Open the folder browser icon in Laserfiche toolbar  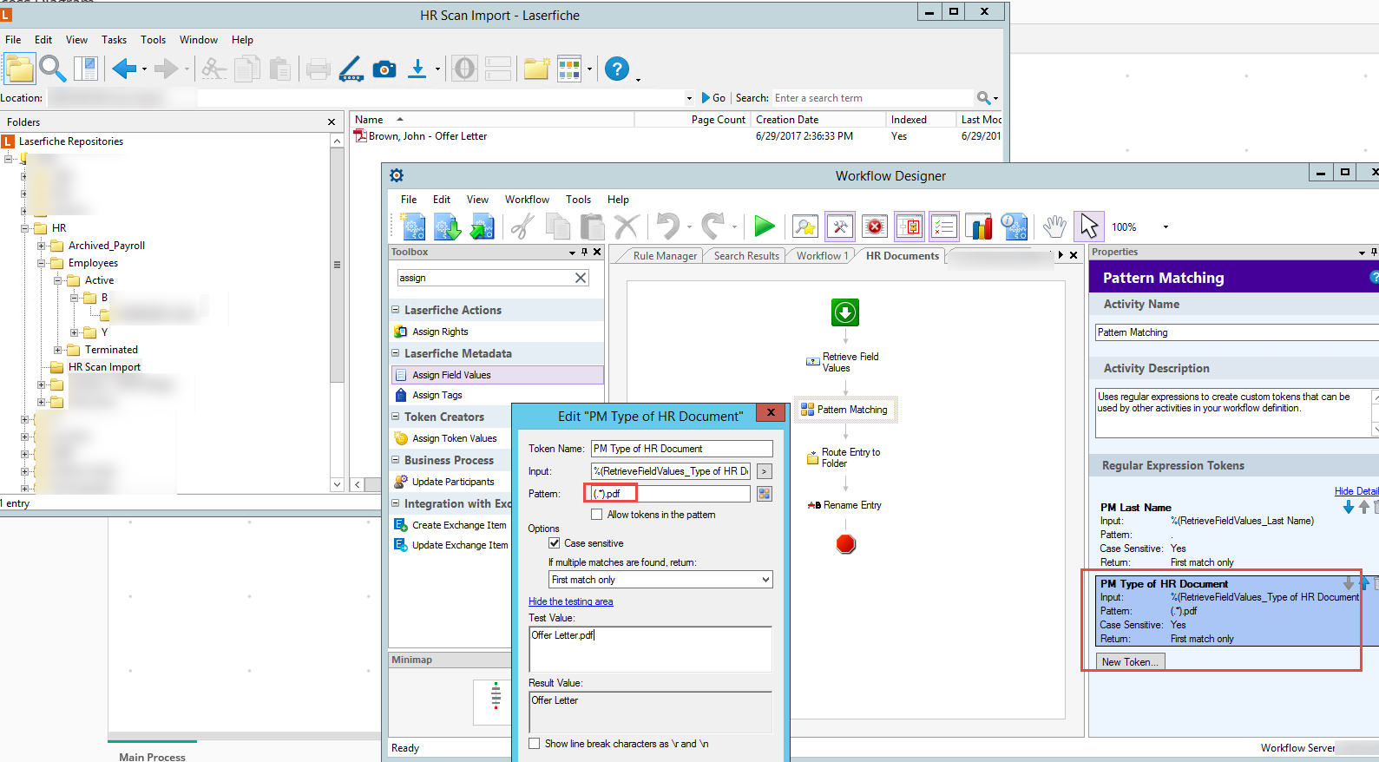[19, 69]
